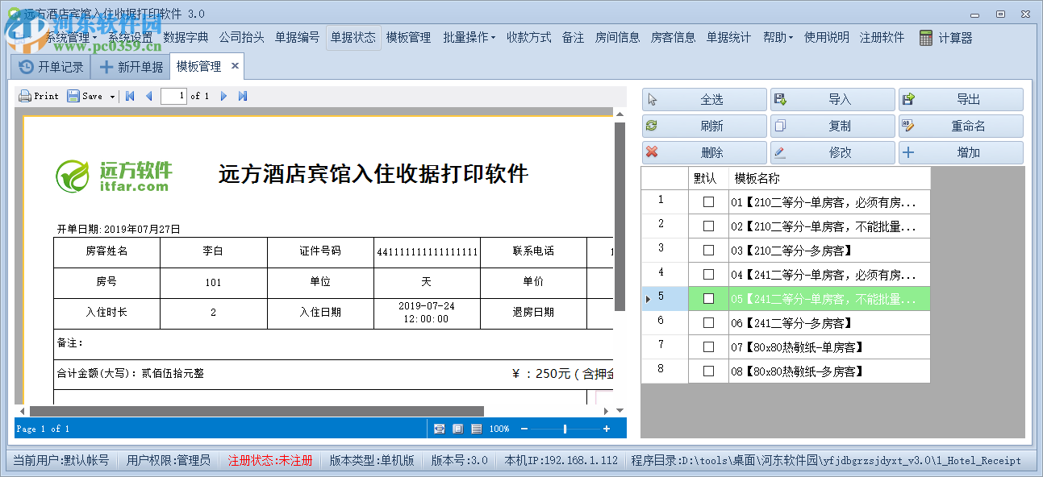Go to previous page of preview
The width and height of the screenshot is (1043, 477).
[x=148, y=96]
